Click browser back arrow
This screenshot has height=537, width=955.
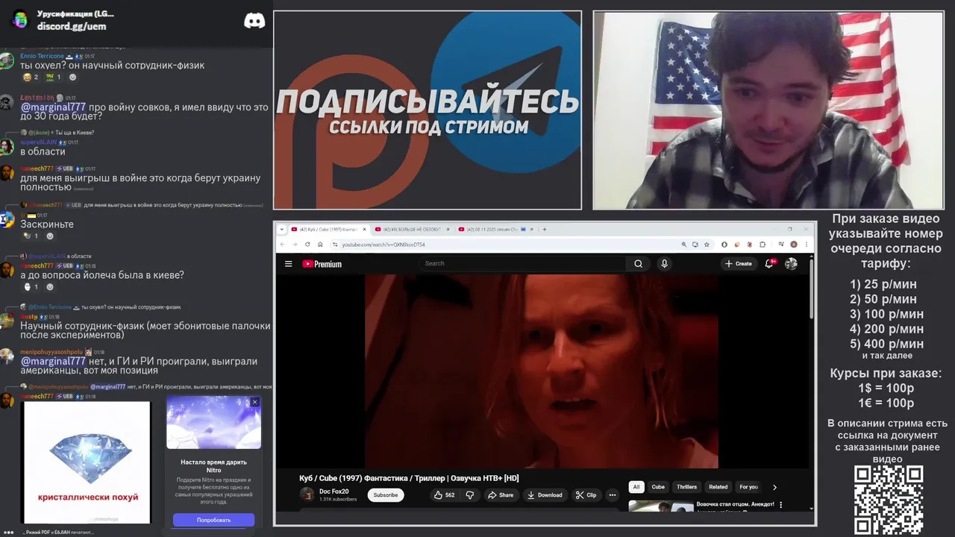(x=283, y=244)
